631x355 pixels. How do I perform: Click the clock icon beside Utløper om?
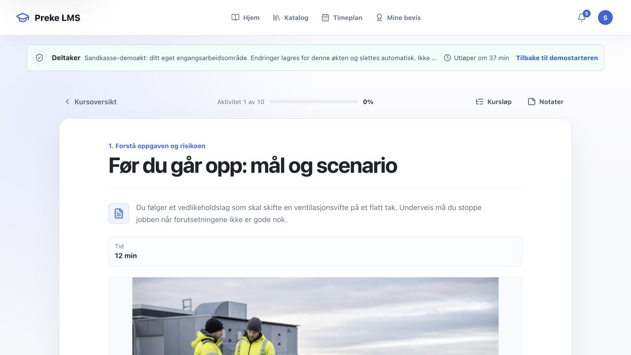coord(448,58)
